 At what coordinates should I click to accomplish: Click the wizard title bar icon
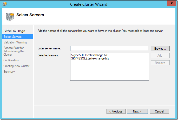click(x=5, y=4)
